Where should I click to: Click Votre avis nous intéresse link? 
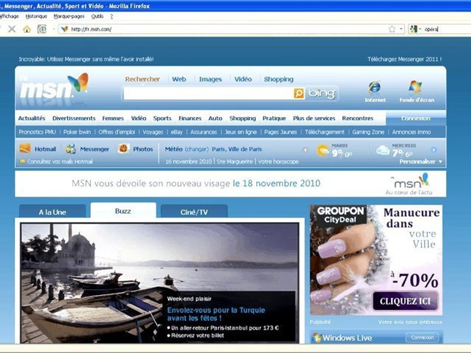coord(410,322)
